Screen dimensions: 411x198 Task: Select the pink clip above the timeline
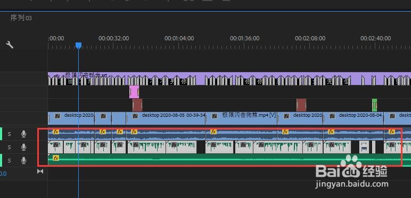(134, 92)
